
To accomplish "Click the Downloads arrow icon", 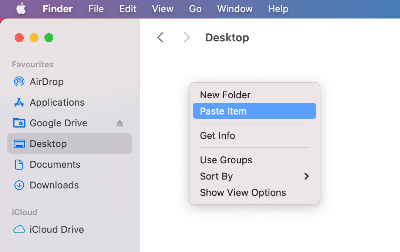I will 19,185.
